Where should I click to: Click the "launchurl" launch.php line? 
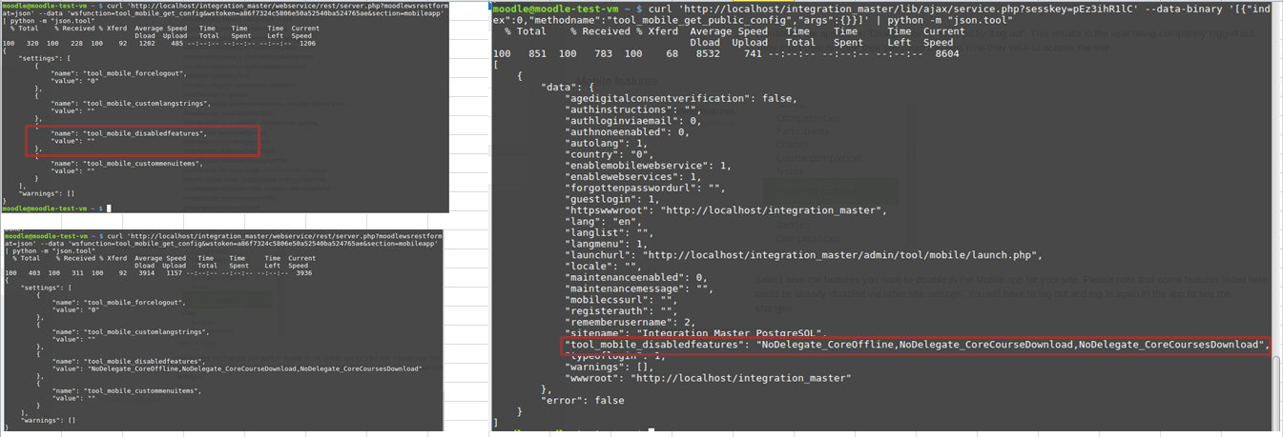[802, 254]
